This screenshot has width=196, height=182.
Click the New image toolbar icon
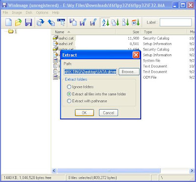point(8,22)
